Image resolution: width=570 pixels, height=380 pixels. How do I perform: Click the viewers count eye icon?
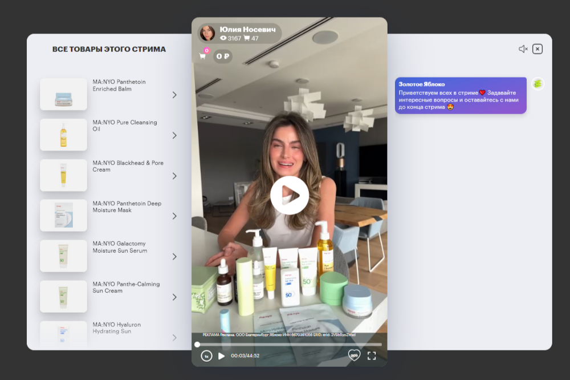pyautogui.click(x=223, y=38)
